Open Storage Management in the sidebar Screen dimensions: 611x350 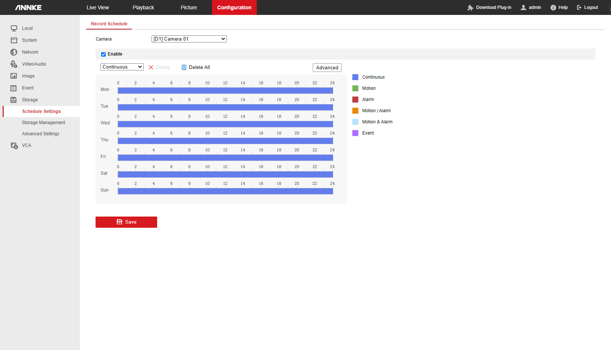43,123
